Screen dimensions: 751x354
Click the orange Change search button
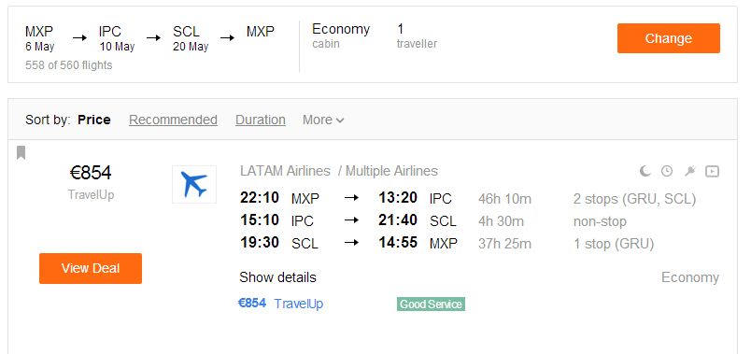pos(668,38)
